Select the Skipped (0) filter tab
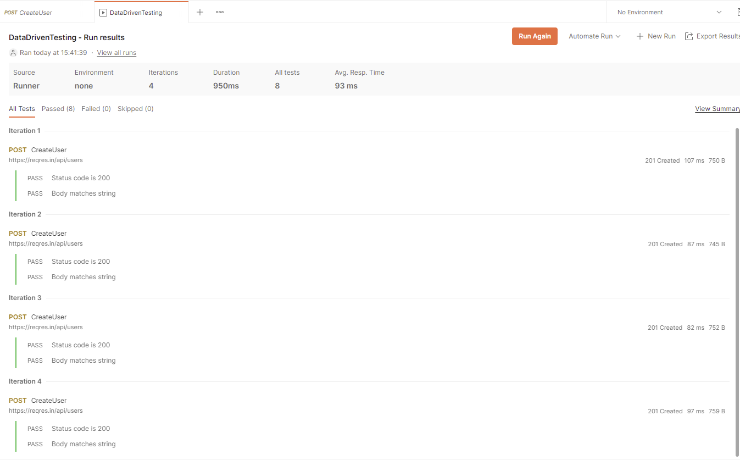The height and width of the screenshot is (460, 740). pos(135,109)
